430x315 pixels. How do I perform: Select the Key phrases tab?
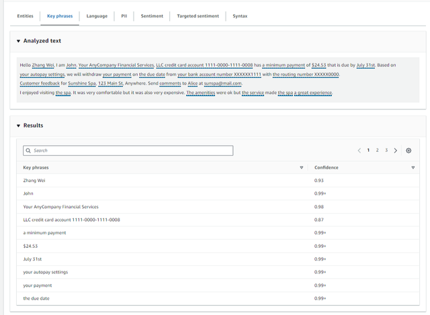pyautogui.click(x=60, y=15)
